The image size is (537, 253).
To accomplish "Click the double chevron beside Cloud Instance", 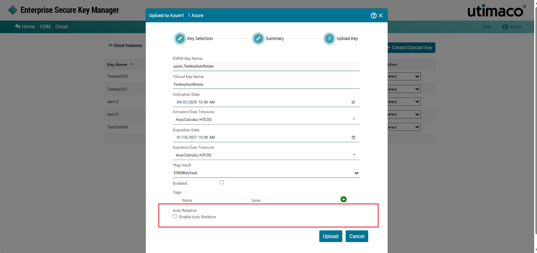I will (x=110, y=45).
